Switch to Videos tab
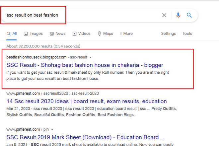The height and width of the screenshot is (146, 219). coord(81,34)
